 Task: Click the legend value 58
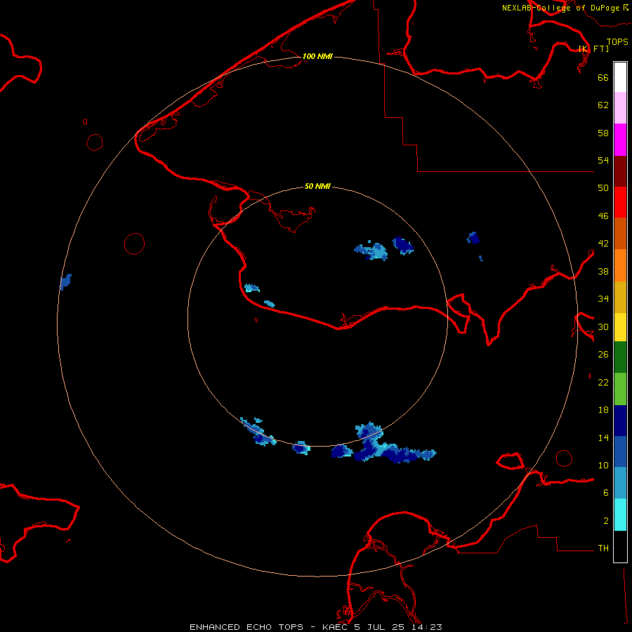coord(603,133)
